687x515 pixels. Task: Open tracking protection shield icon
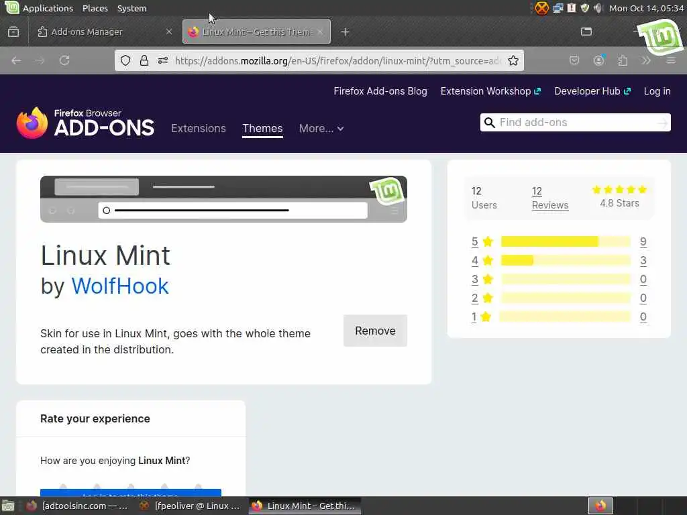(x=125, y=60)
